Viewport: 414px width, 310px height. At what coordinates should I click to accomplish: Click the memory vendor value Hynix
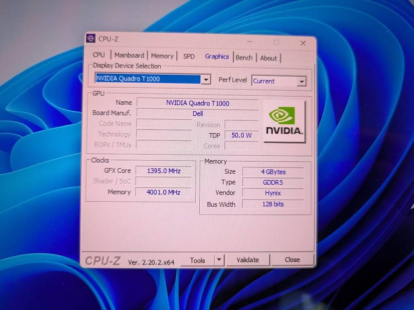coord(273,193)
